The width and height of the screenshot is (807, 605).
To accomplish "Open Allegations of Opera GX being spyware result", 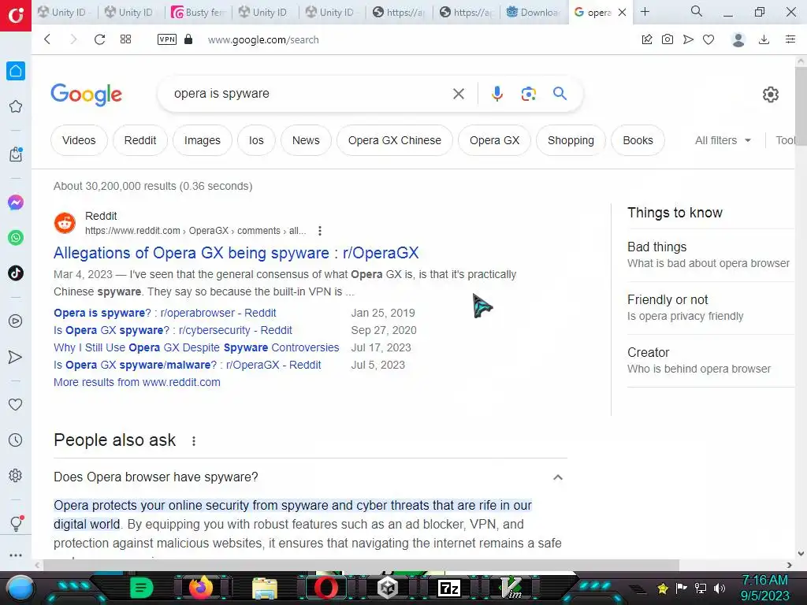I will (x=236, y=253).
